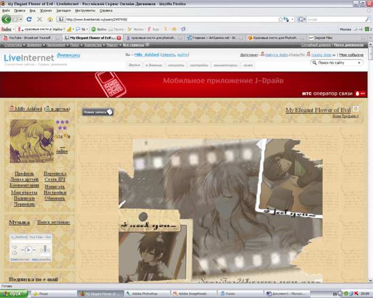Open the Яndex toolbar logo dropdown
Image resolution: width=373 pixels, height=298 pixels.
point(7,29)
